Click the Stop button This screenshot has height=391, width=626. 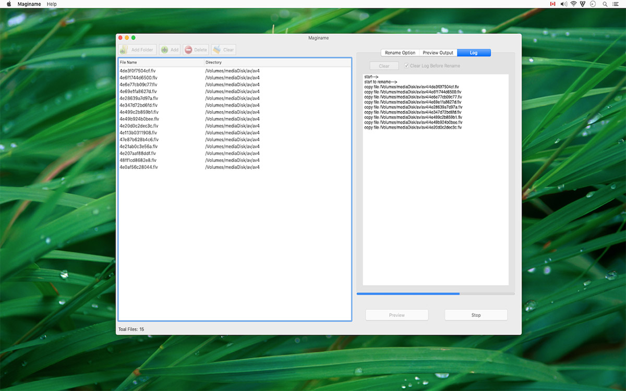(476, 315)
